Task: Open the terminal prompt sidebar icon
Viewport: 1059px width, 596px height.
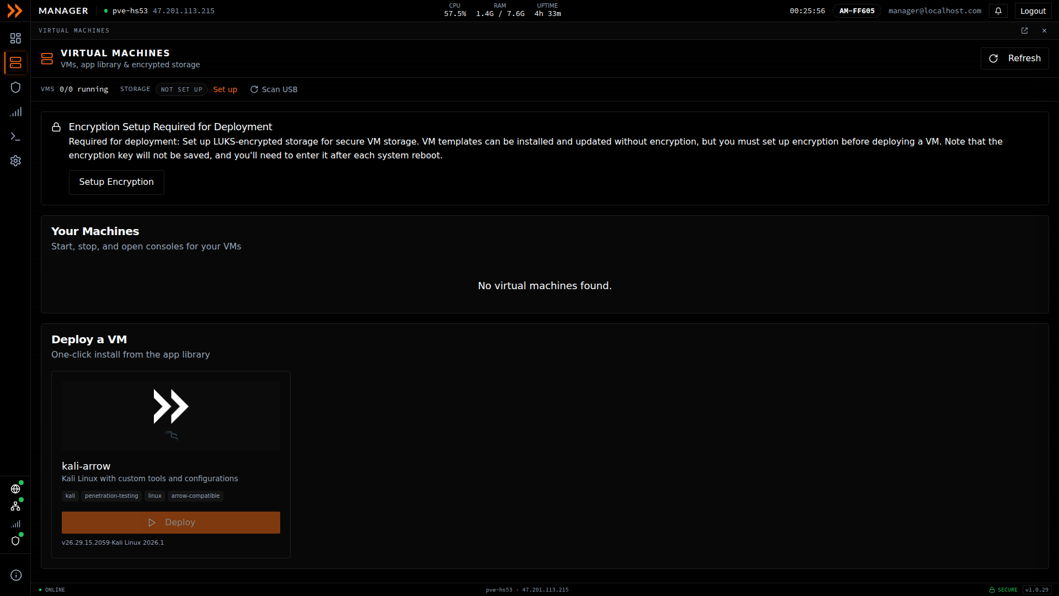Action: click(15, 136)
